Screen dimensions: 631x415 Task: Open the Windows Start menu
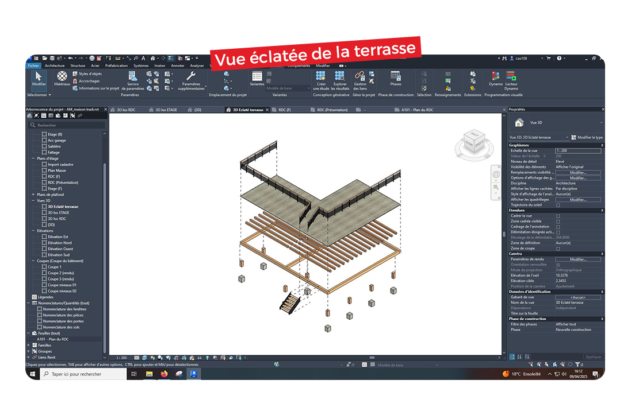point(33,374)
